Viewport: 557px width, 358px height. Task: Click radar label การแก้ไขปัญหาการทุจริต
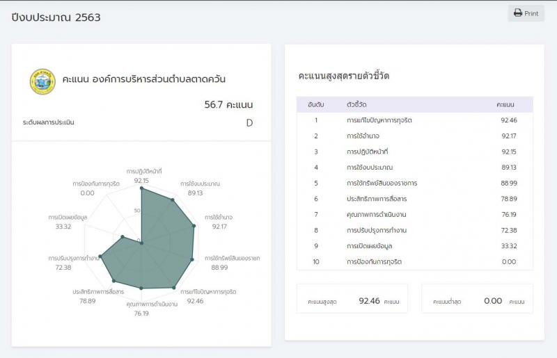[x=208, y=292]
